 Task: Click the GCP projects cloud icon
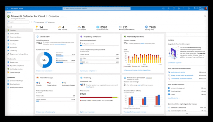click(79, 27)
